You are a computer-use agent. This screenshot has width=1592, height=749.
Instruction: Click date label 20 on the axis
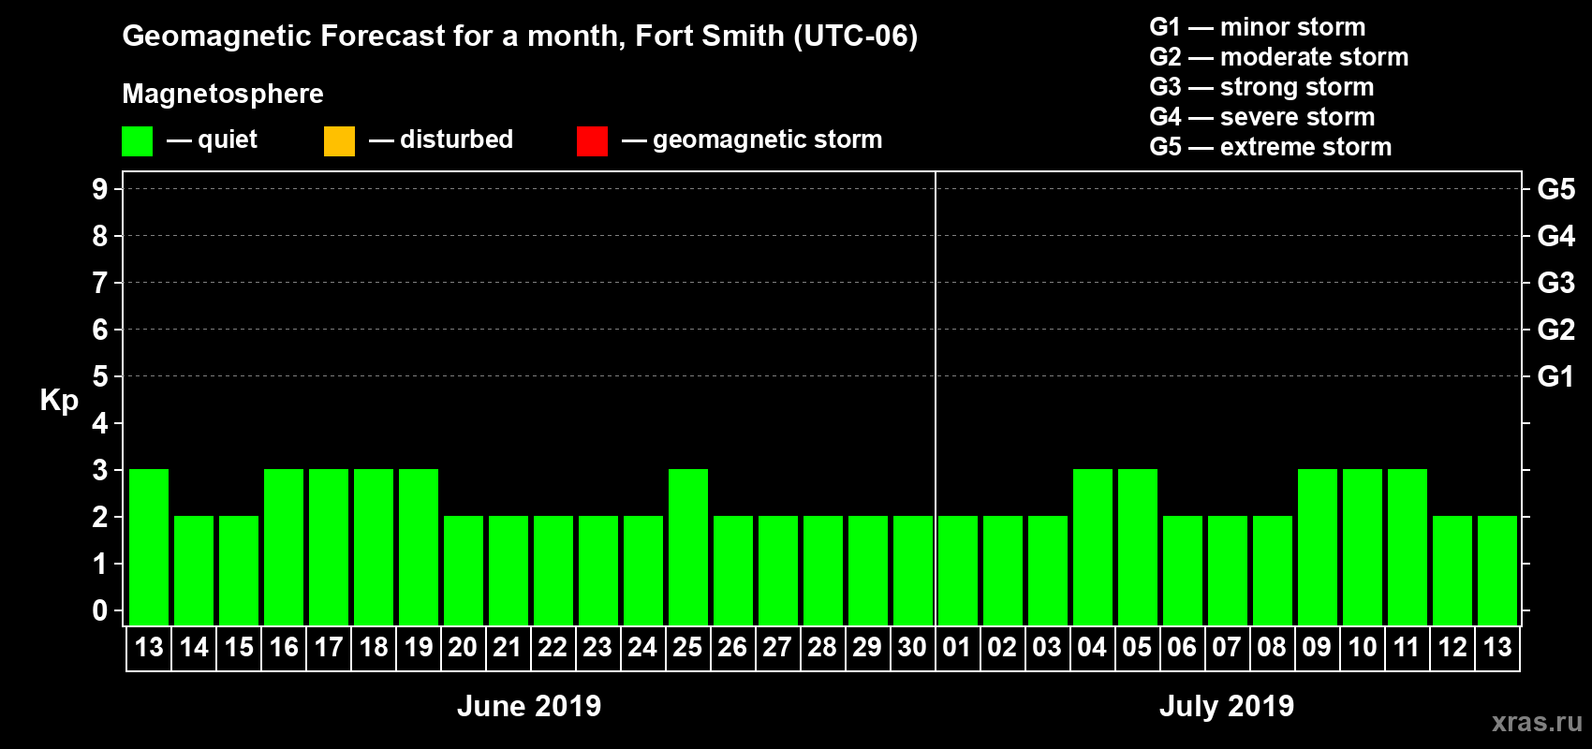click(463, 647)
